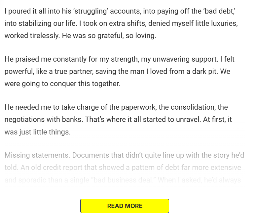Click the line "was just little things."

(37, 132)
